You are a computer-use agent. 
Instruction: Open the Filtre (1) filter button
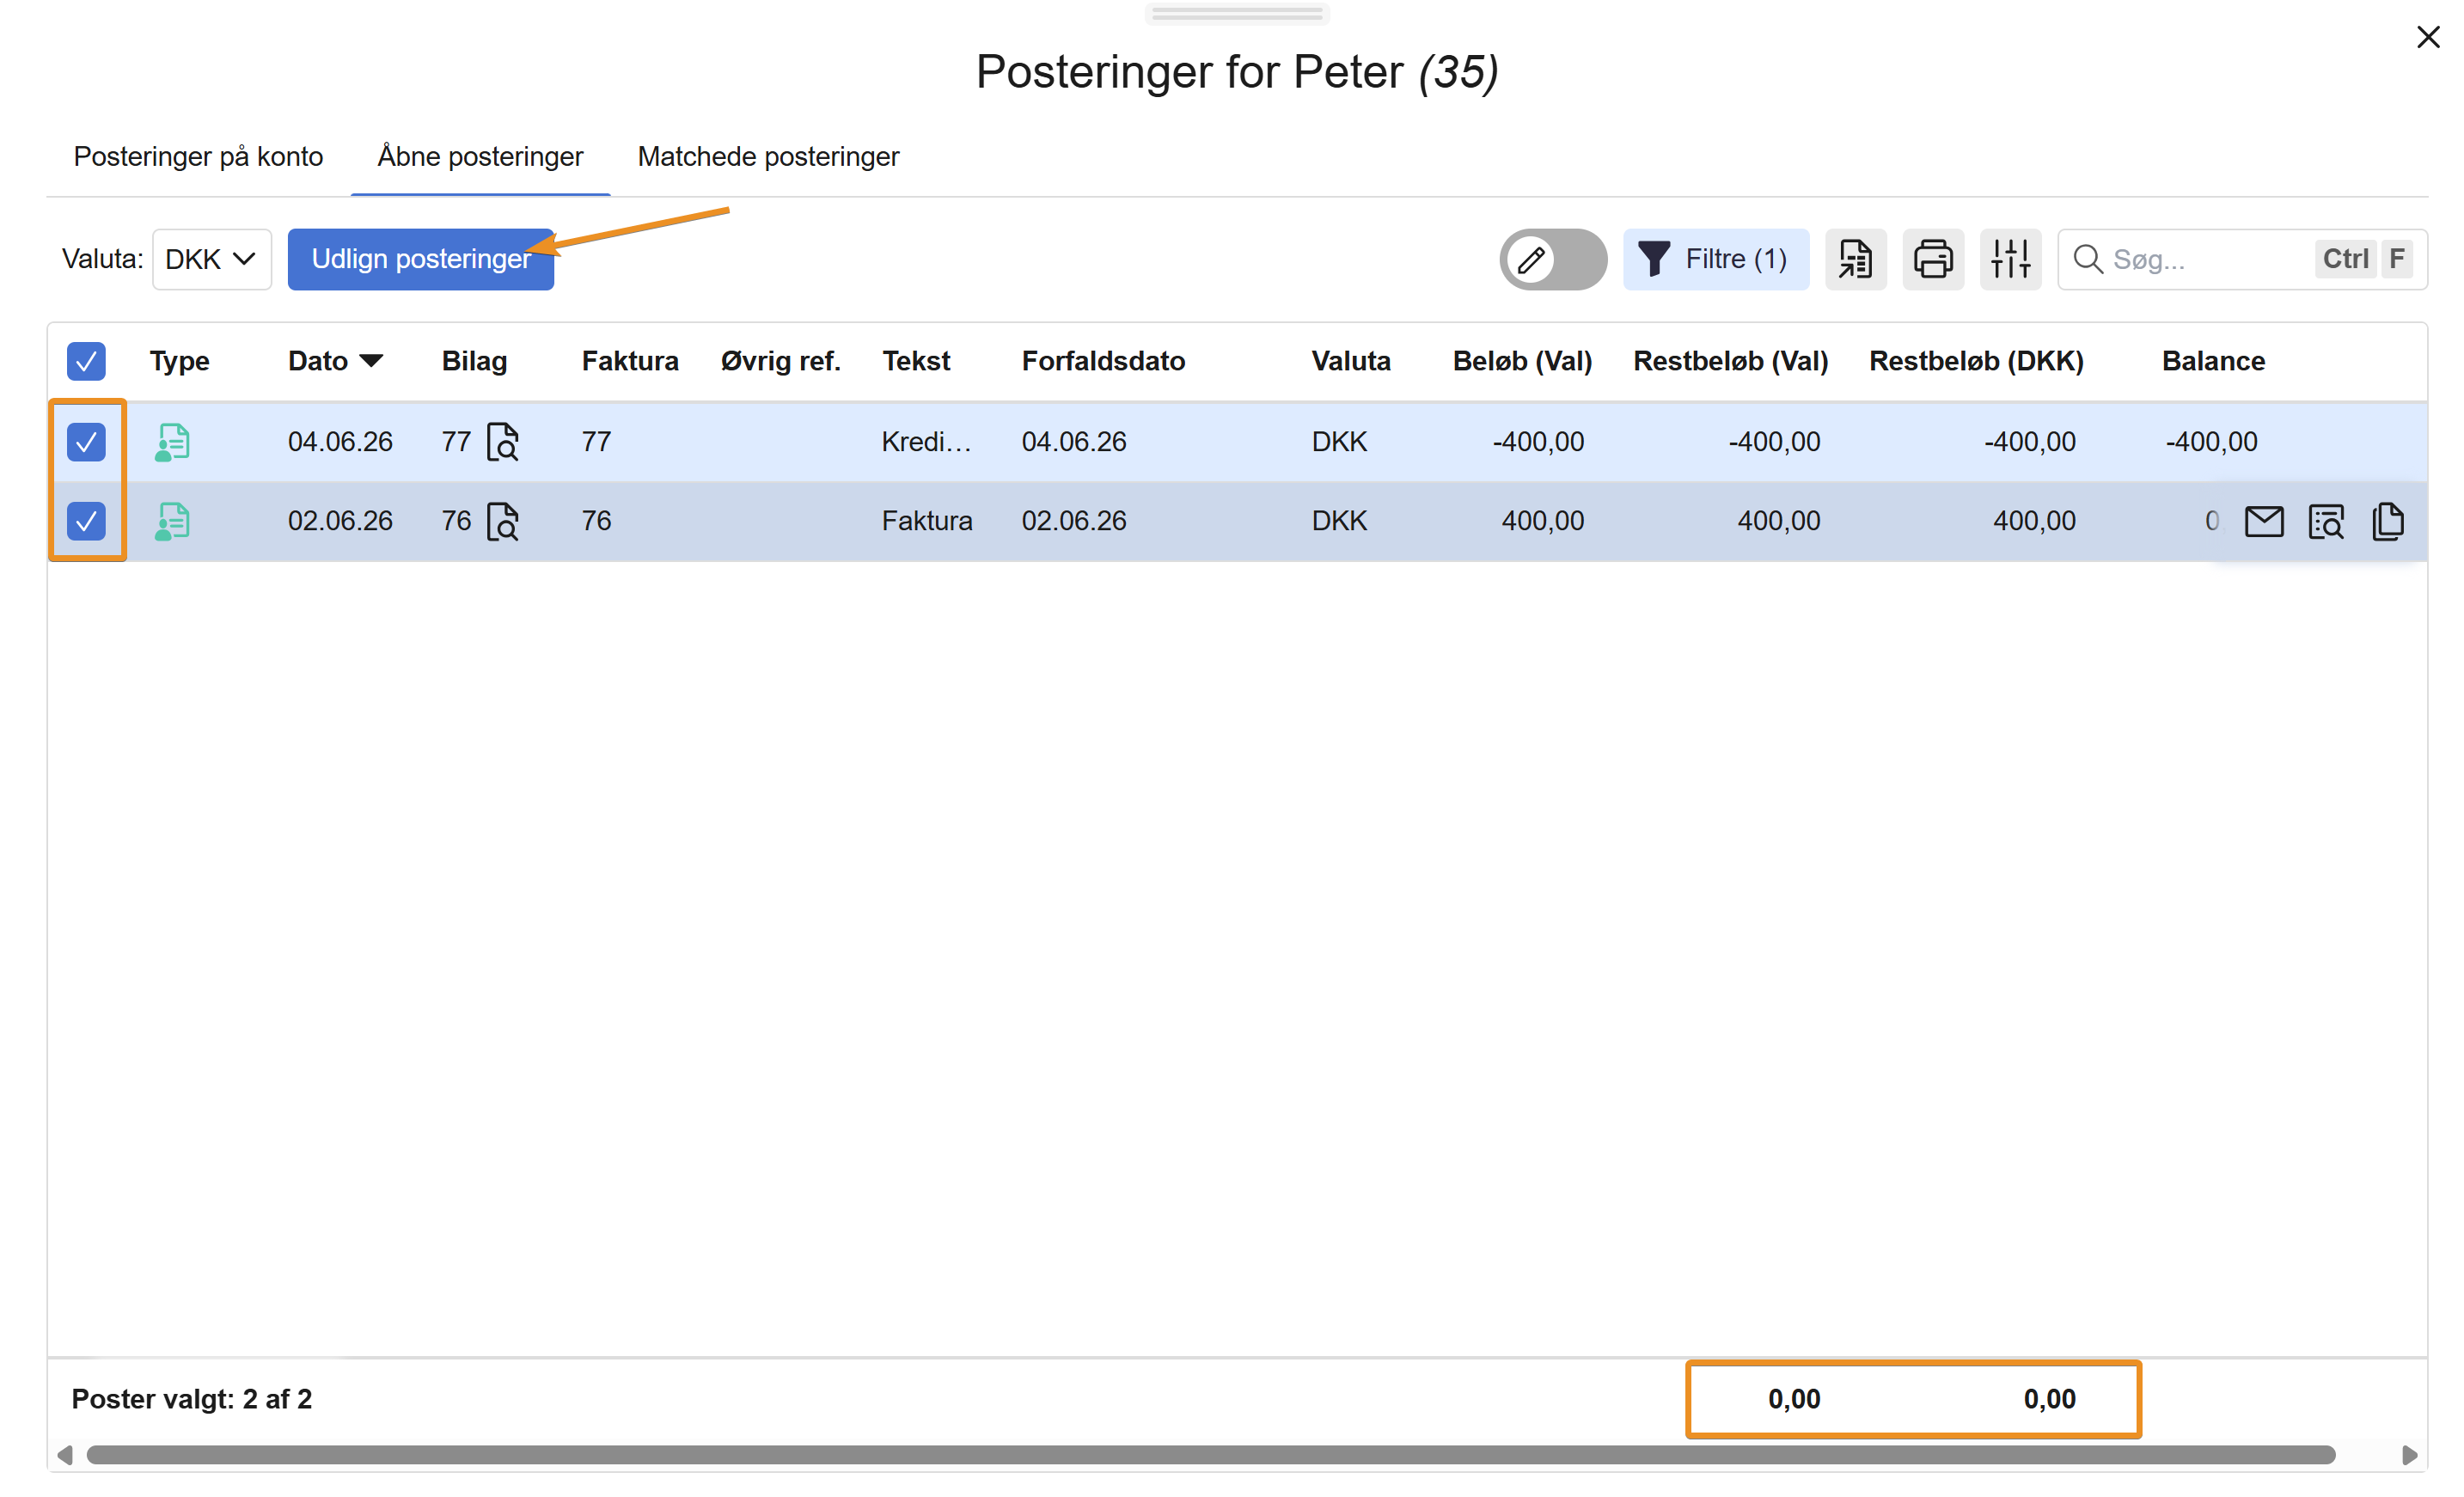tap(1716, 259)
